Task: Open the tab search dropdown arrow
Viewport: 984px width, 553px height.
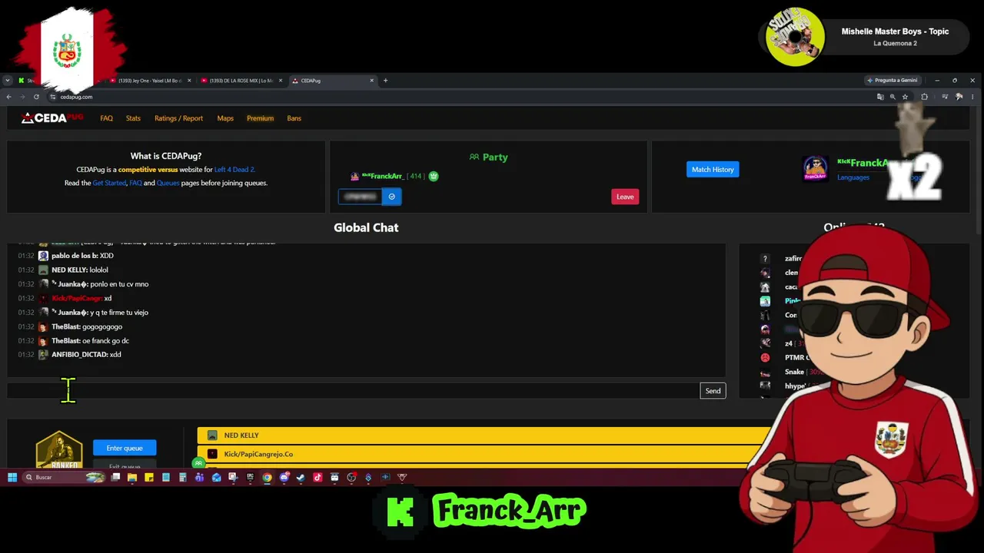Action: (x=8, y=81)
